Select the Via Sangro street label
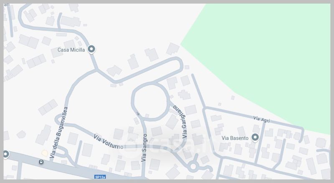The image size is (334, 183). (144, 148)
